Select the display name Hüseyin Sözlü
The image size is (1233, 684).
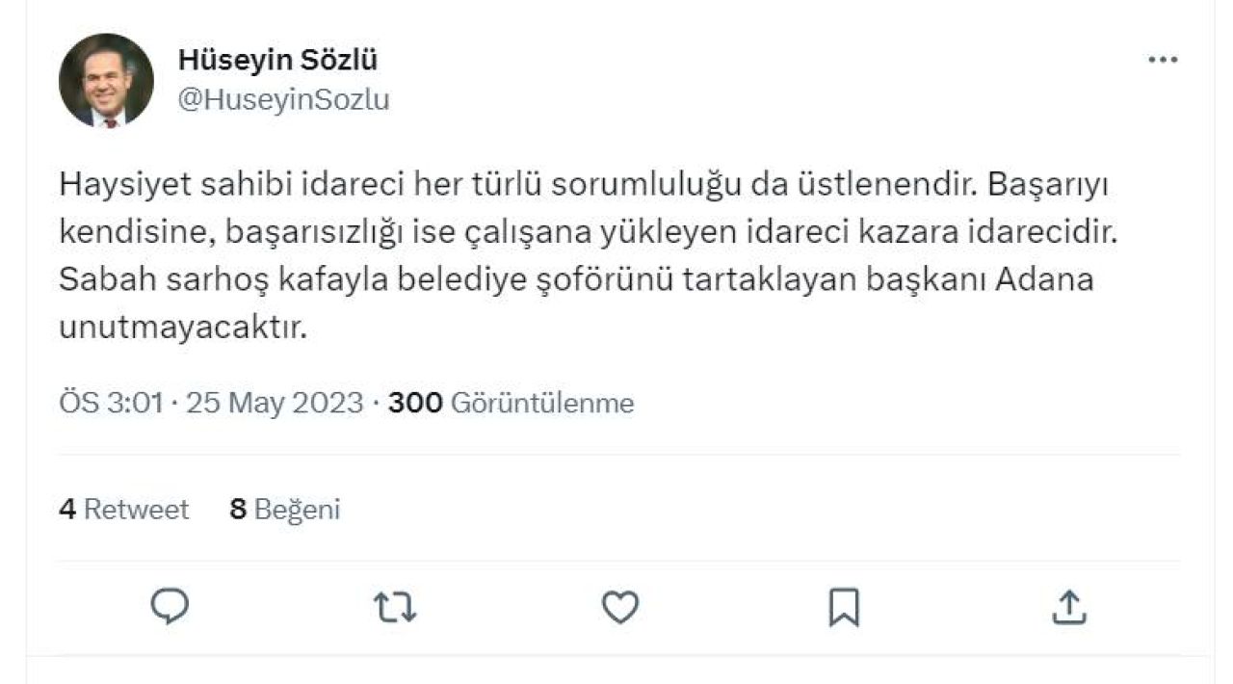[279, 60]
